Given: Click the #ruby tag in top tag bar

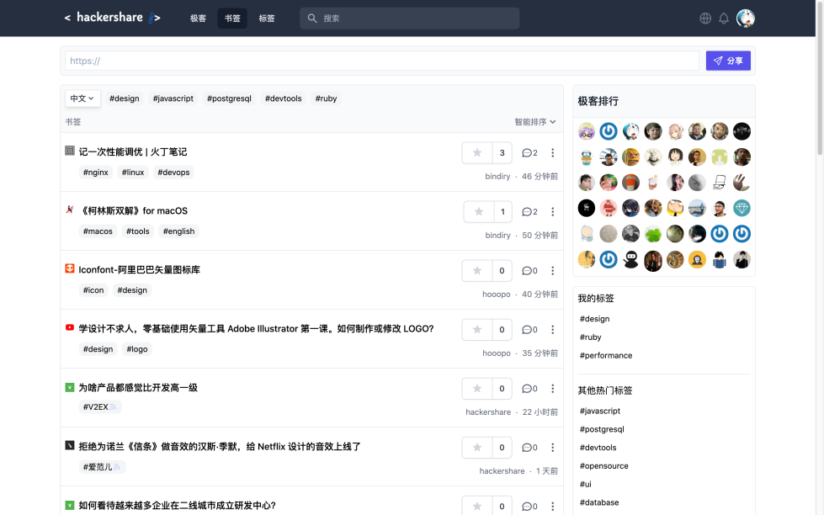Looking at the screenshot, I should pyautogui.click(x=326, y=98).
